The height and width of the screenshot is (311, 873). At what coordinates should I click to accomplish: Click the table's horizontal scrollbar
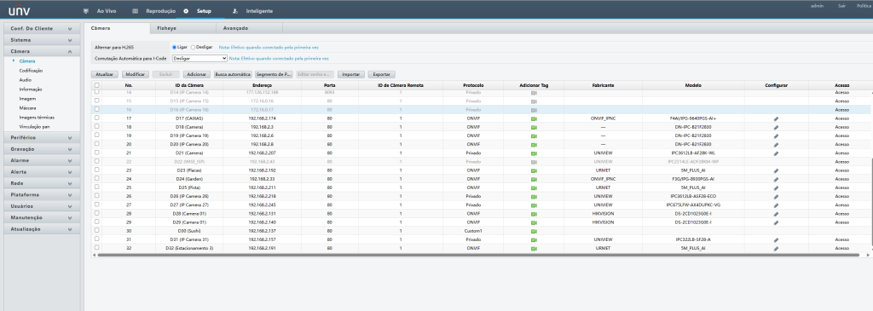click(x=479, y=255)
